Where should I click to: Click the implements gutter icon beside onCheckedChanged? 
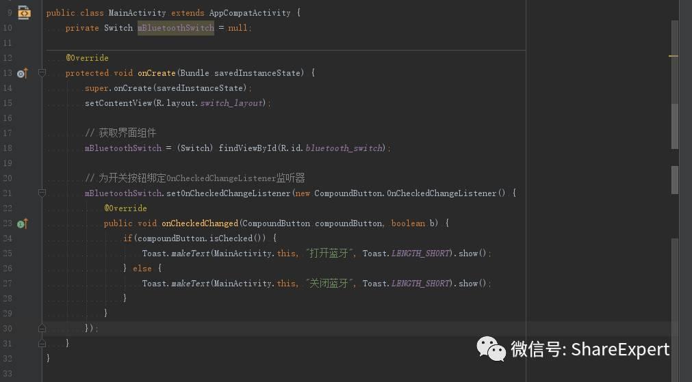point(23,224)
